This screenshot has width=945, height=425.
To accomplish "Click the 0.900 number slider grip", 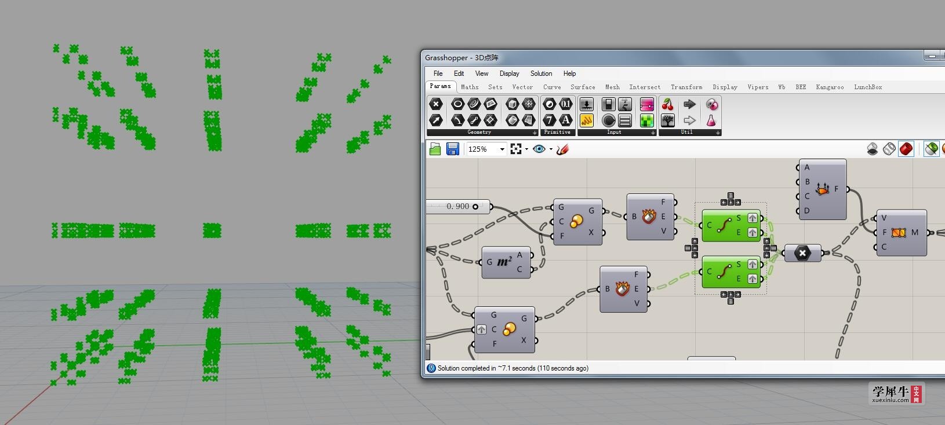I will point(475,207).
